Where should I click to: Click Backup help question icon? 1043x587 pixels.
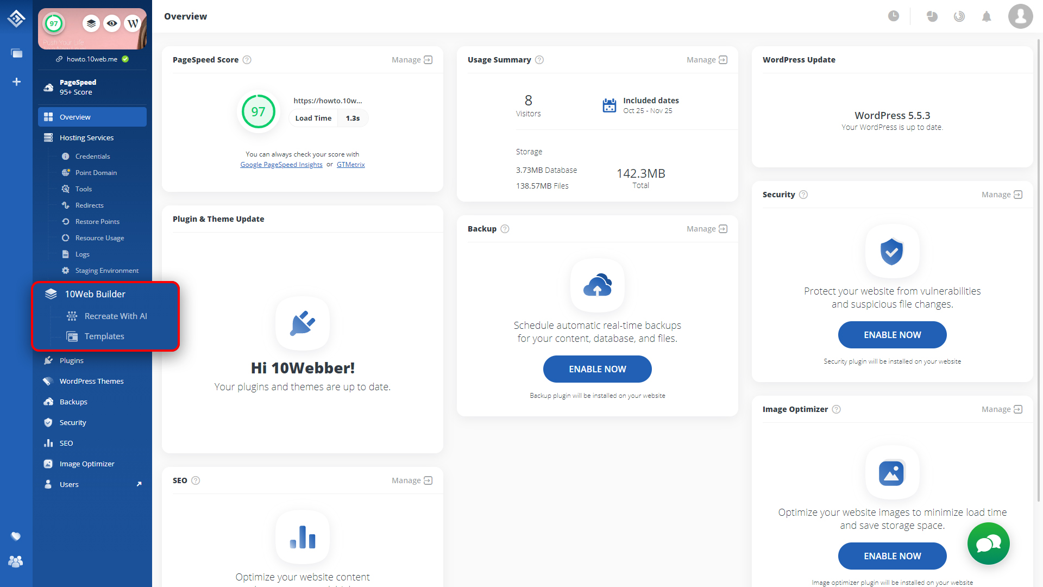(505, 229)
